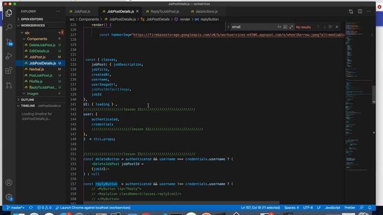The height and width of the screenshot is (215, 383).
Task: Click Prettier in status bar
Action: point(349,208)
